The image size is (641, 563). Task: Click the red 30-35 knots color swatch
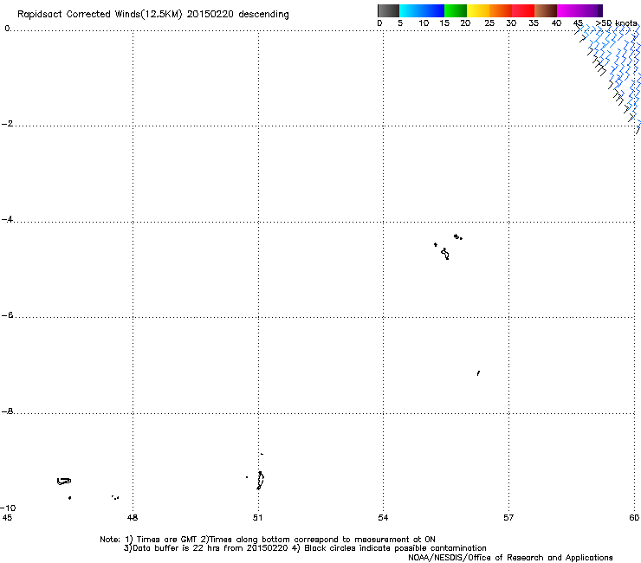pos(523,10)
